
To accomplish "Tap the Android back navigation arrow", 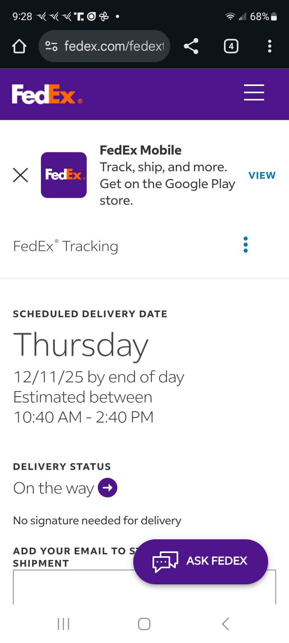I will pyautogui.click(x=225, y=624).
